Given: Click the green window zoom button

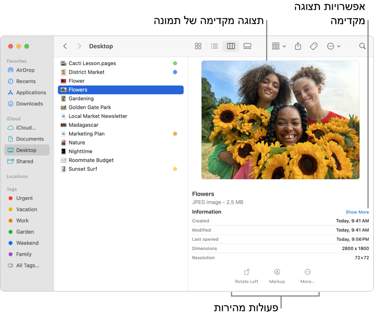Looking at the screenshot, I should coord(27,46).
